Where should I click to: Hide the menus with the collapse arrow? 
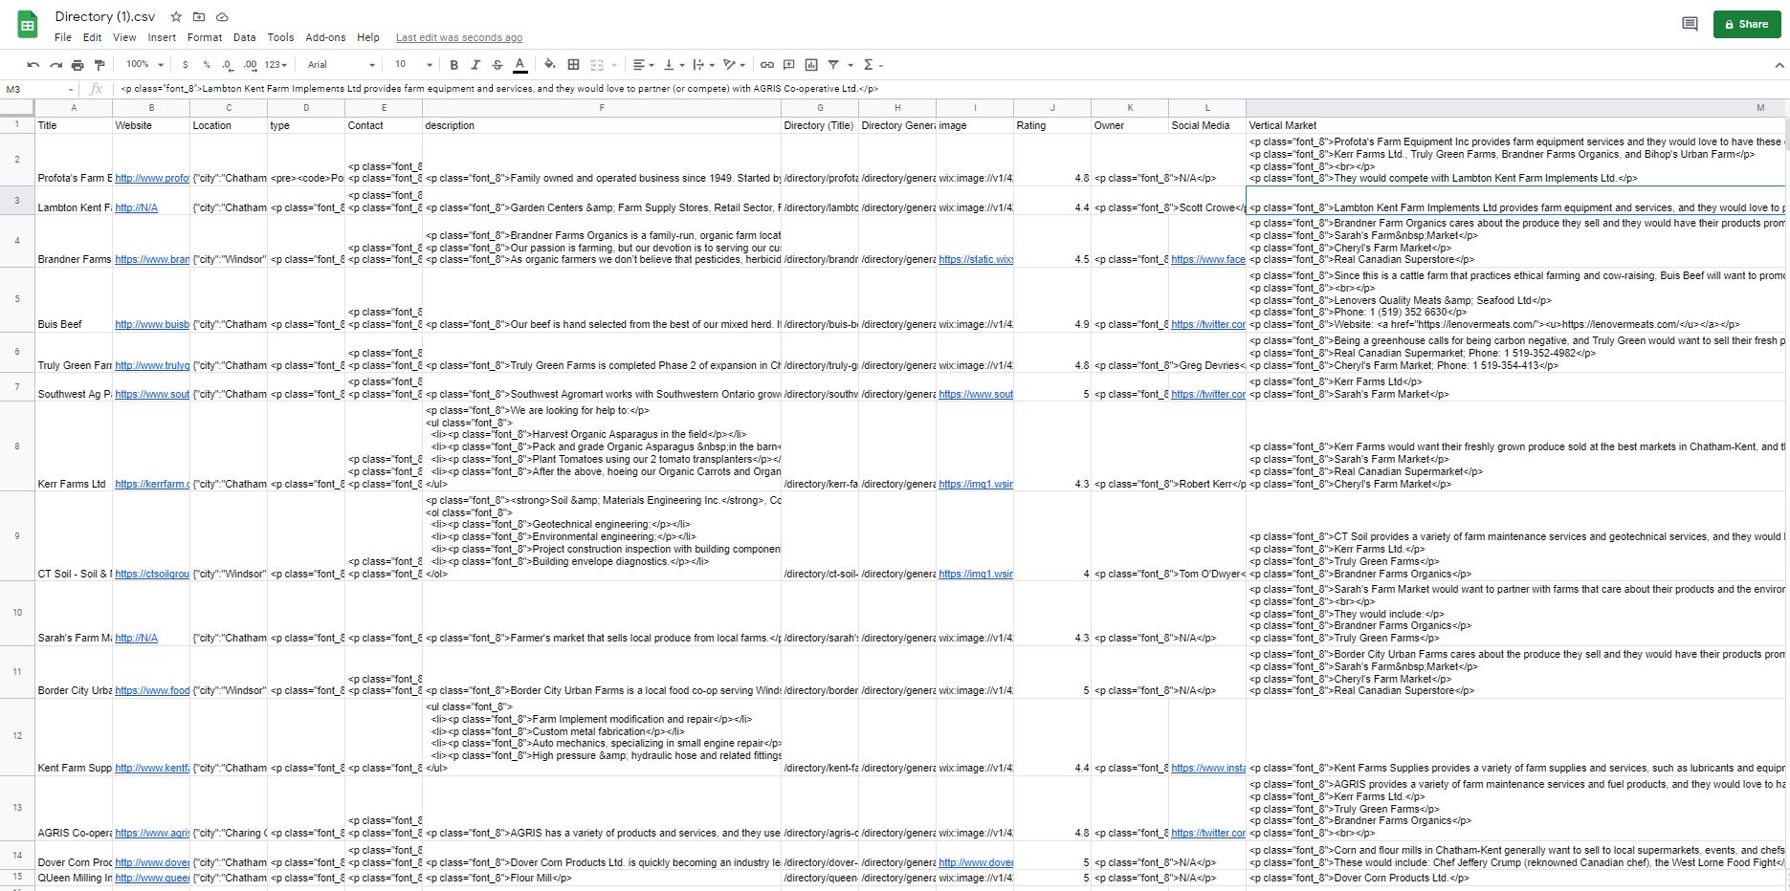1779,65
